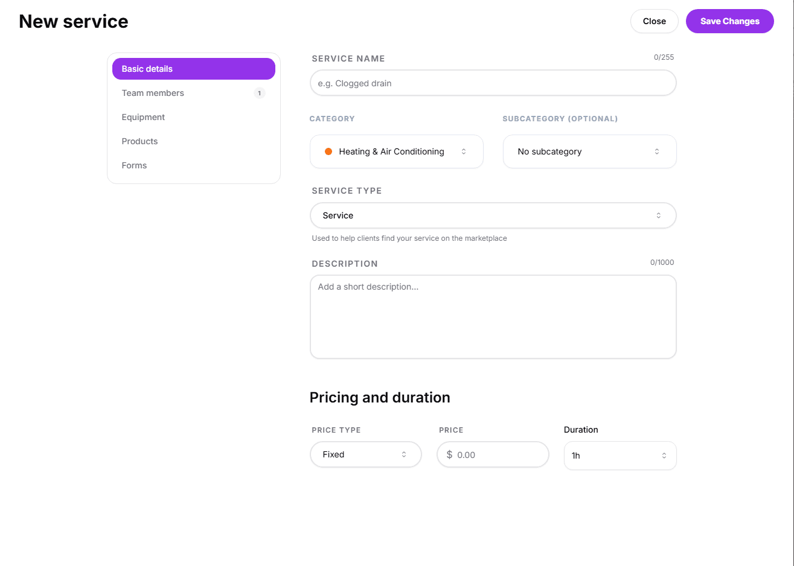794x566 pixels.
Task: Expand the Service Type dropdown
Action: (492, 215)
